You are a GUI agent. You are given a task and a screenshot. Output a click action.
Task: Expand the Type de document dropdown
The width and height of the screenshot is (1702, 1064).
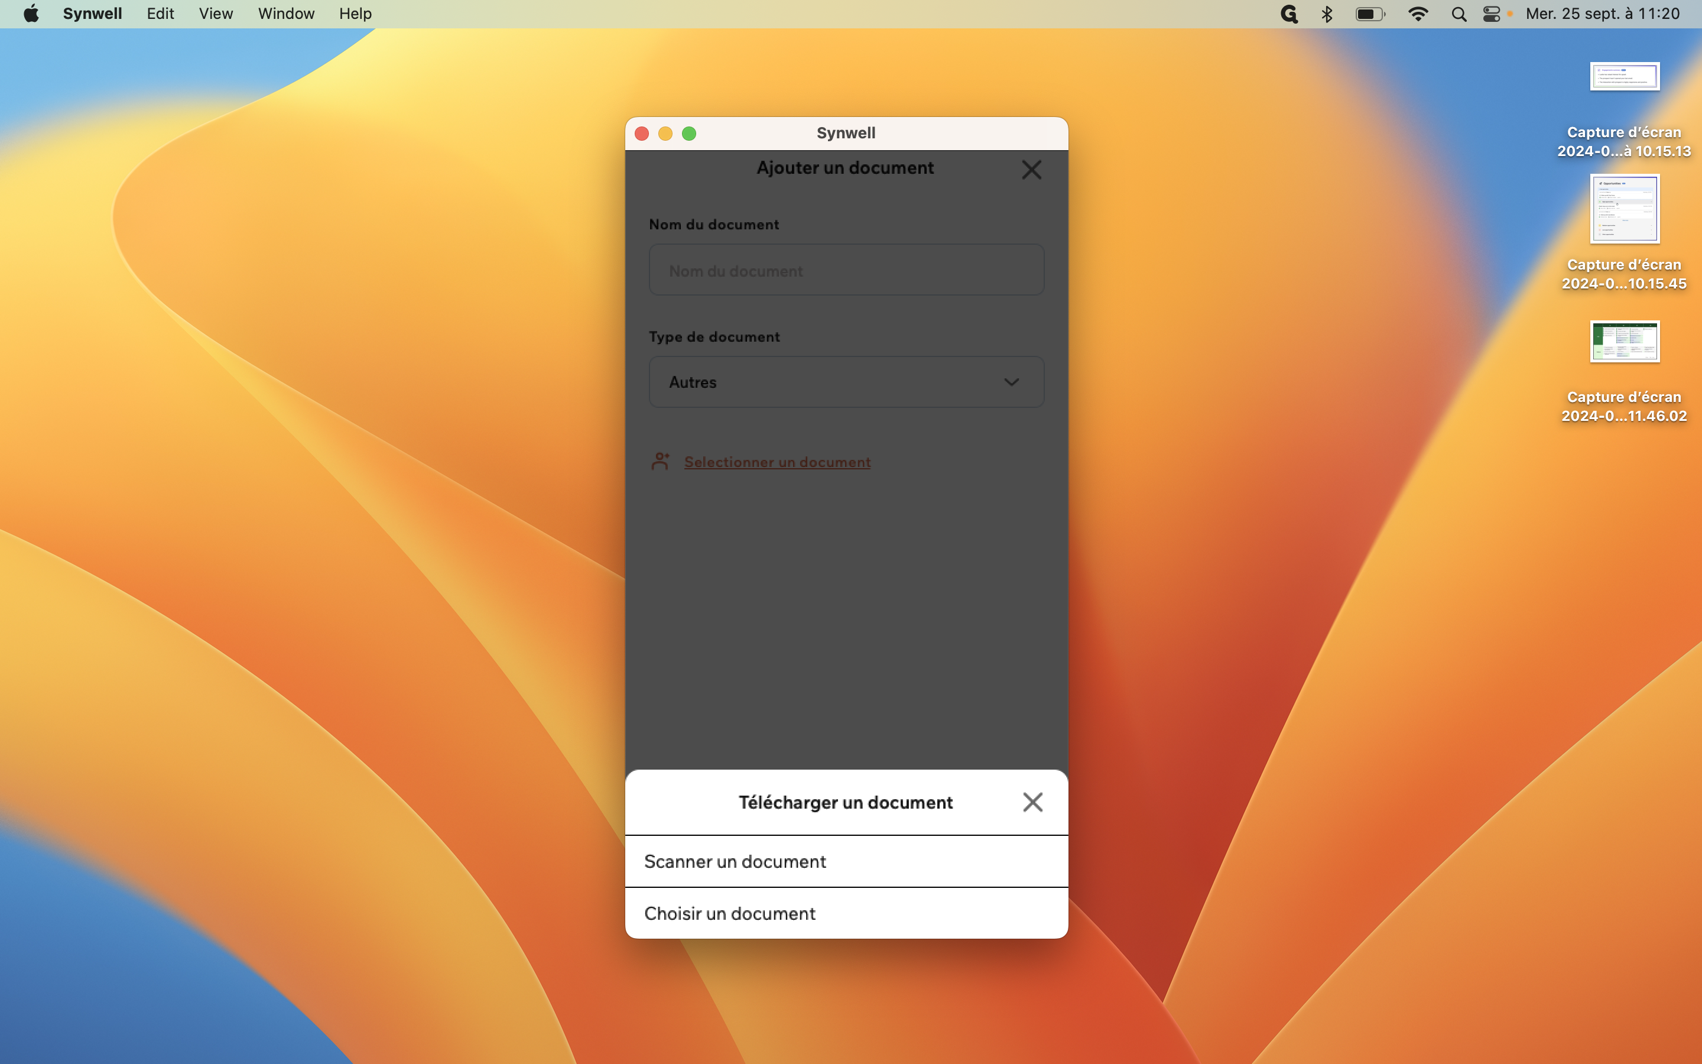846,382
